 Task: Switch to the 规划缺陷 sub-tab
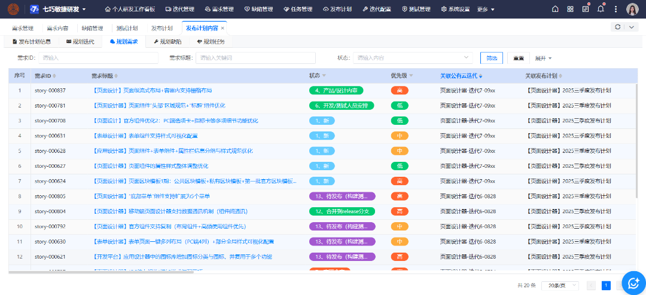click(x=167, y=42)
